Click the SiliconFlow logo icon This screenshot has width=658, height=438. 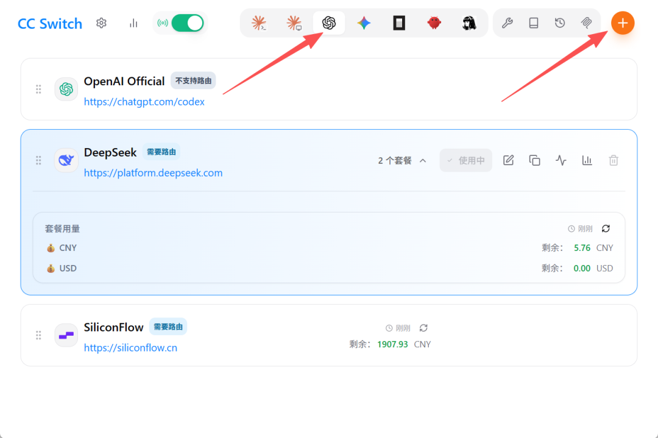[66, 335]
